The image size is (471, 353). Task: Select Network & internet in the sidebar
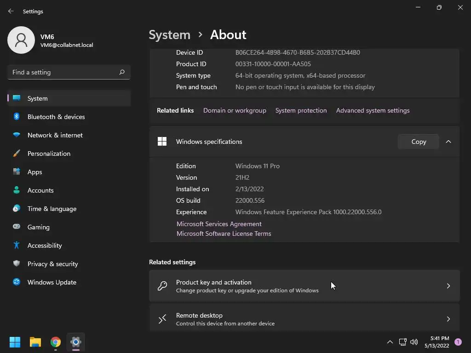[69, 135]
